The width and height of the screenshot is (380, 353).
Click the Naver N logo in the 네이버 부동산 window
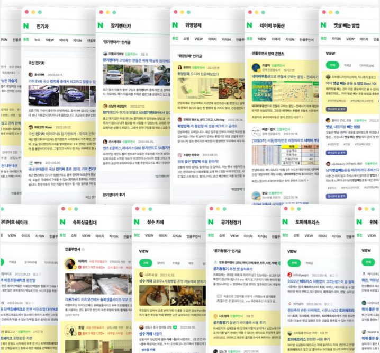pos(249,25)
